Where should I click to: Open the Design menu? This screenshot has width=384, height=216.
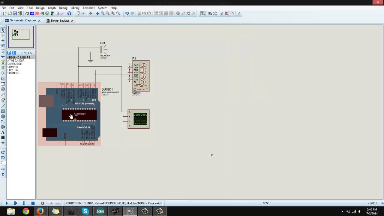pyautogui.click(x=40, y=8)
